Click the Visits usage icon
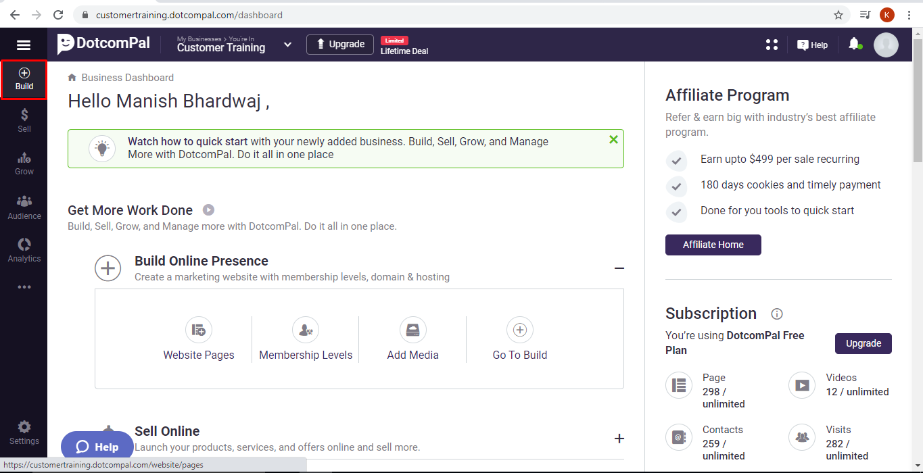The width and height of the screenshot is (923, 473). coord(802,437)
